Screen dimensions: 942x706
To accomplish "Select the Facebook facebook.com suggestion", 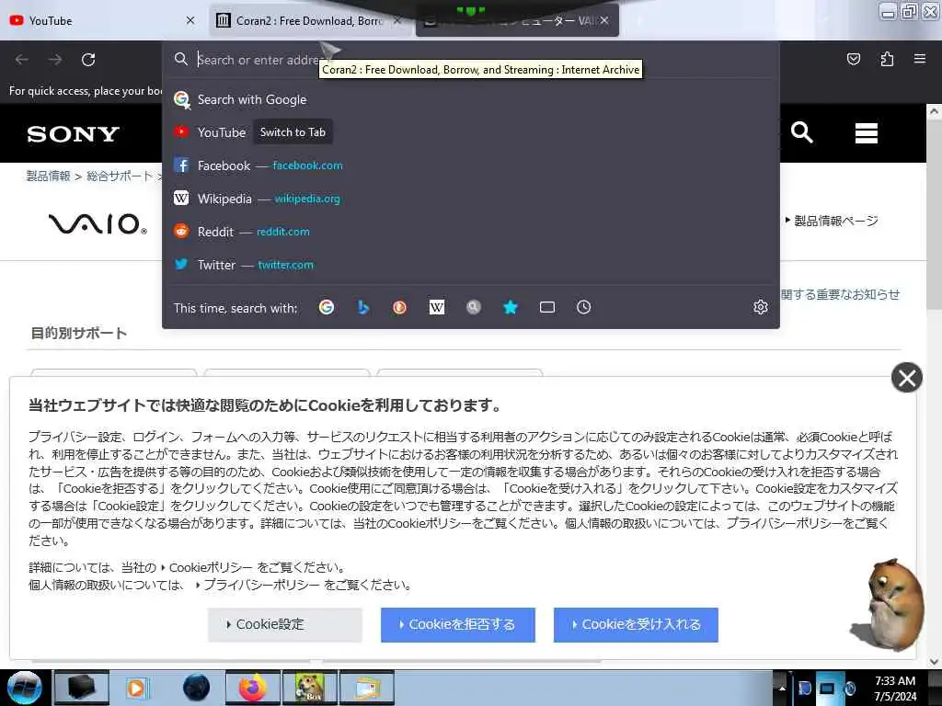I will tap(471, 165).
